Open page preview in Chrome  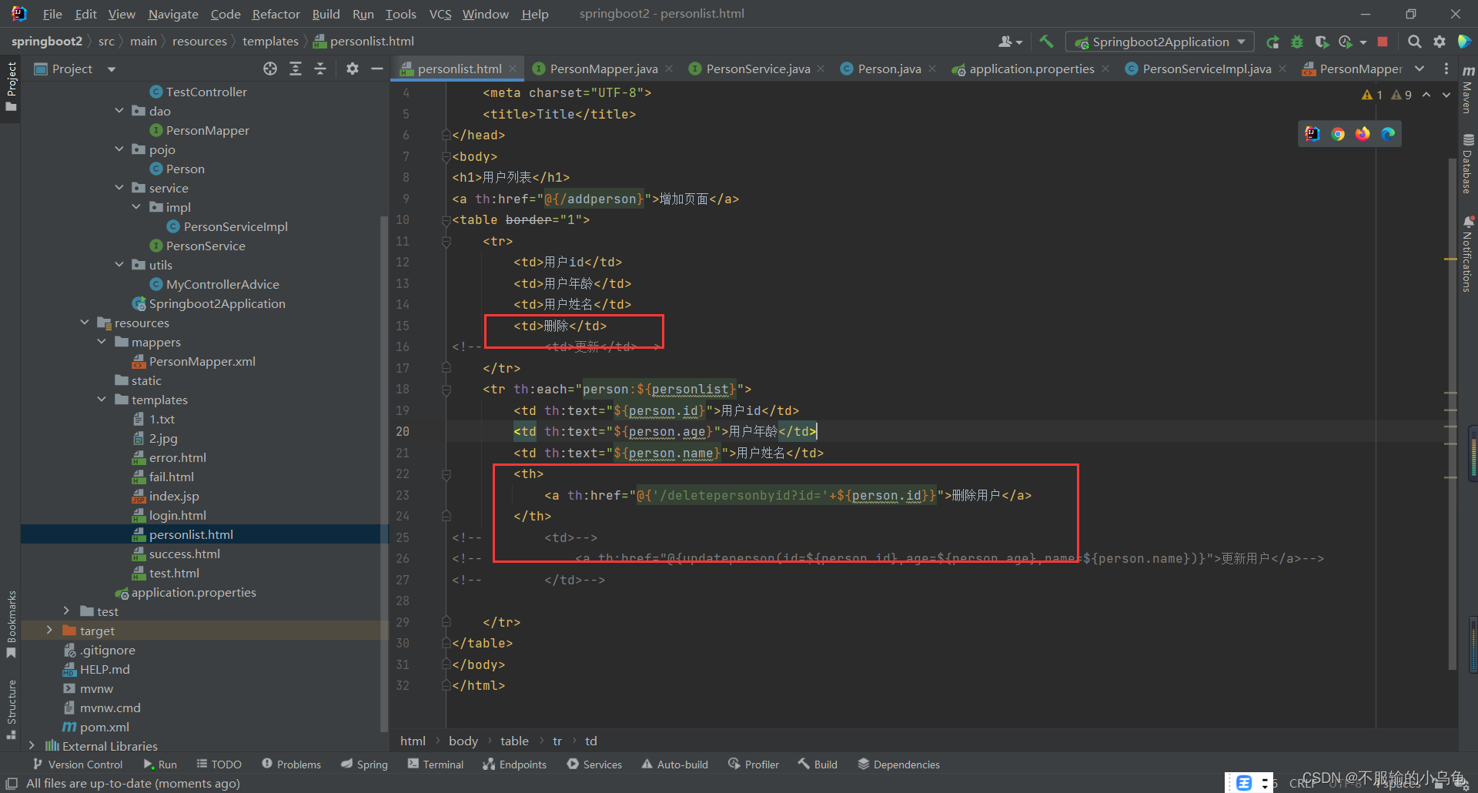click(x=1338, y=134)
